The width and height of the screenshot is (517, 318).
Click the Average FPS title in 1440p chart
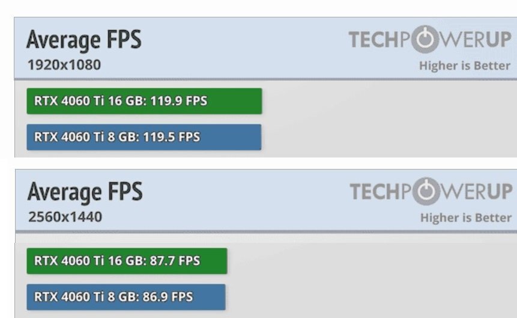point(85,192)
